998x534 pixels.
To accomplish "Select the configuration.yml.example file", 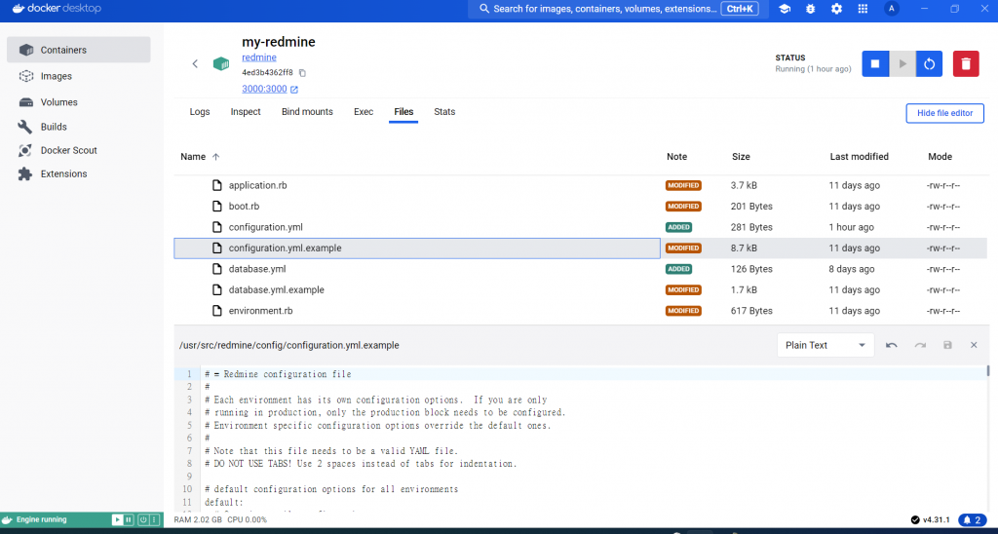I will tap(580, 248).
